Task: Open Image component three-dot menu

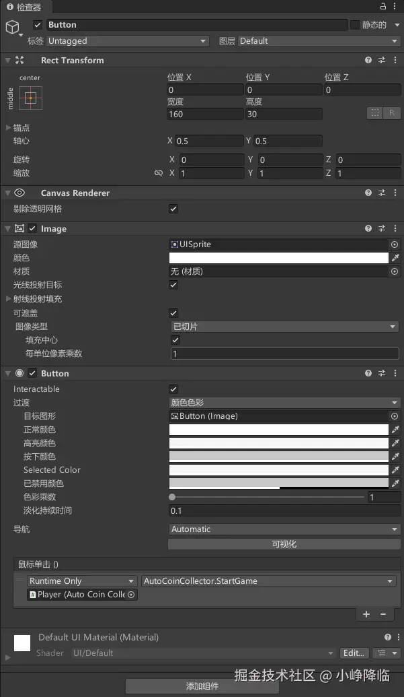Action: (395, 228)
